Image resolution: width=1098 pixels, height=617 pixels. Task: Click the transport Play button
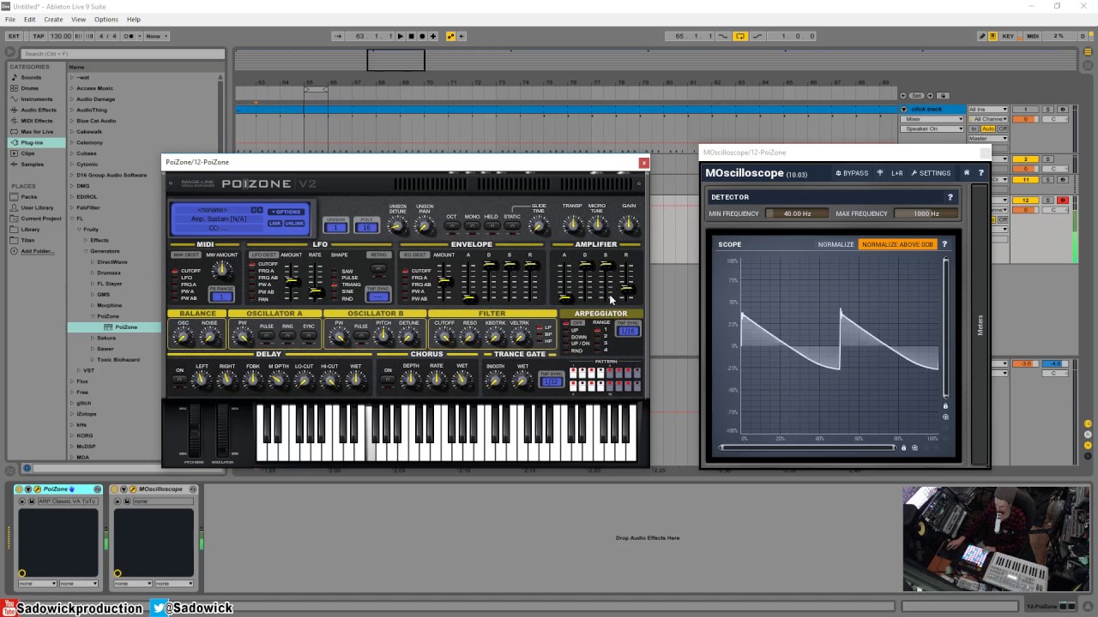coord(400,36)
